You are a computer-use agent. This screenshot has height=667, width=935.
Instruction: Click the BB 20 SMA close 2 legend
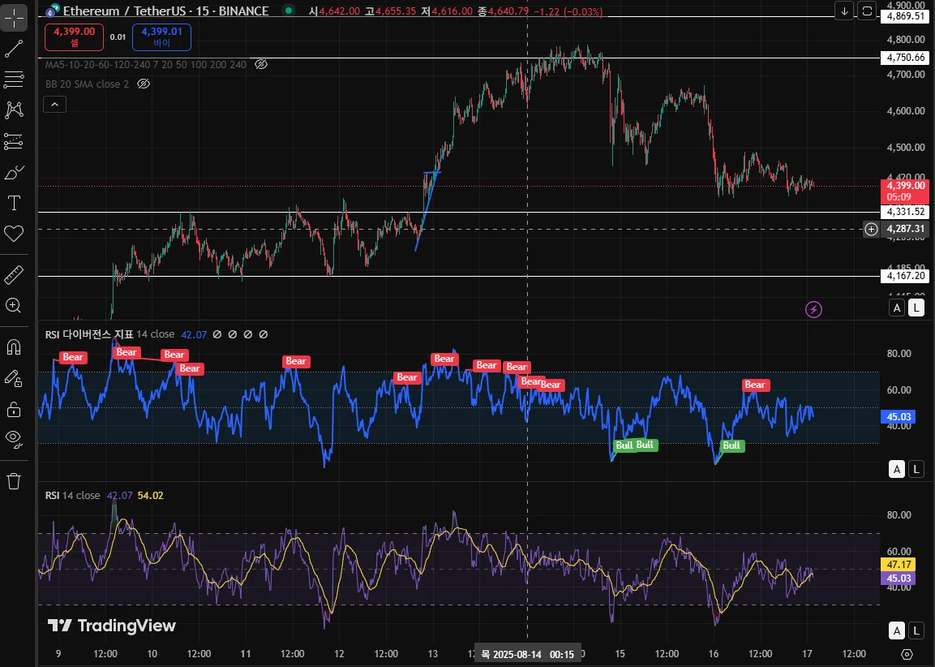(x=87, y=84)
